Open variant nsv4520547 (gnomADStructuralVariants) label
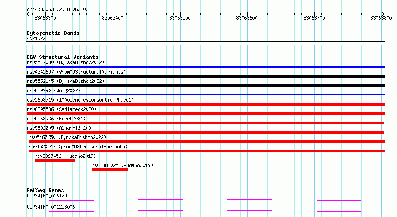 pos(78,147)
